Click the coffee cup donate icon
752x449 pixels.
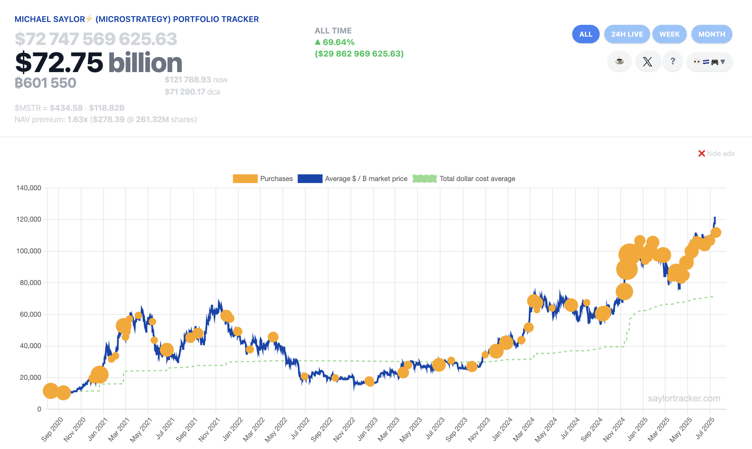click(x=619, y=62)
